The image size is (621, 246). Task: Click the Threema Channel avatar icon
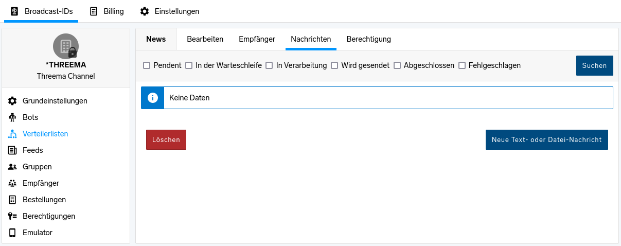pyautogui.click(x=66, y=46)
